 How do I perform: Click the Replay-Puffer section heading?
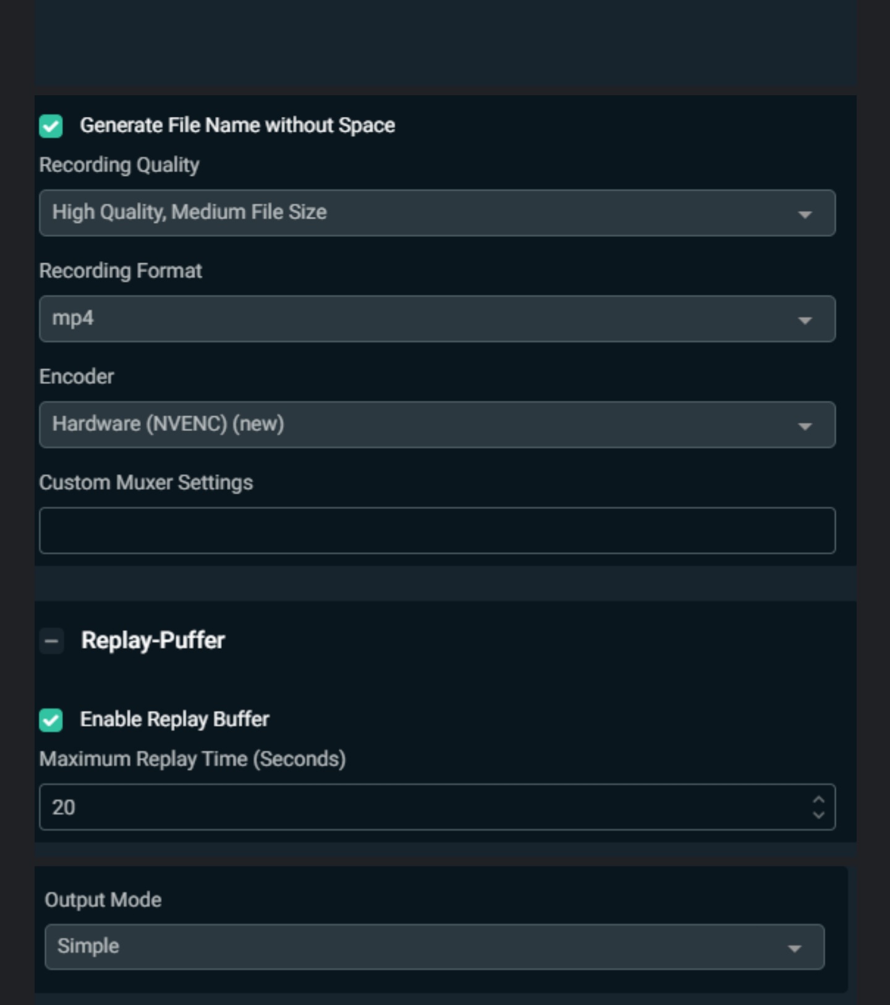[x=153, y=641]
